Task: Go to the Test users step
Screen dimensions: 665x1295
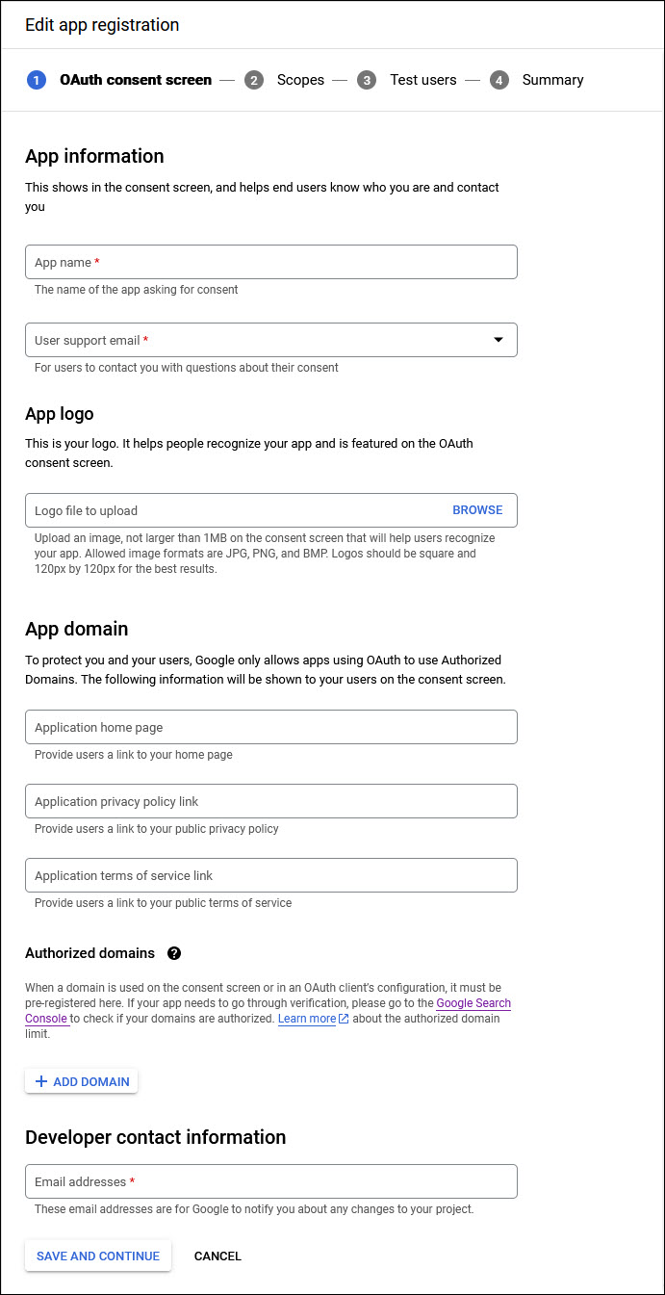Action: 422,80
